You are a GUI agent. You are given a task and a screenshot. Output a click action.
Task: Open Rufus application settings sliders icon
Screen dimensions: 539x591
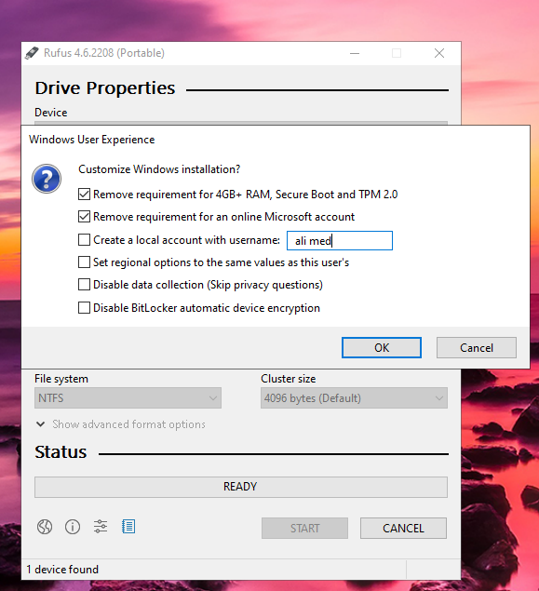[101, 527]
